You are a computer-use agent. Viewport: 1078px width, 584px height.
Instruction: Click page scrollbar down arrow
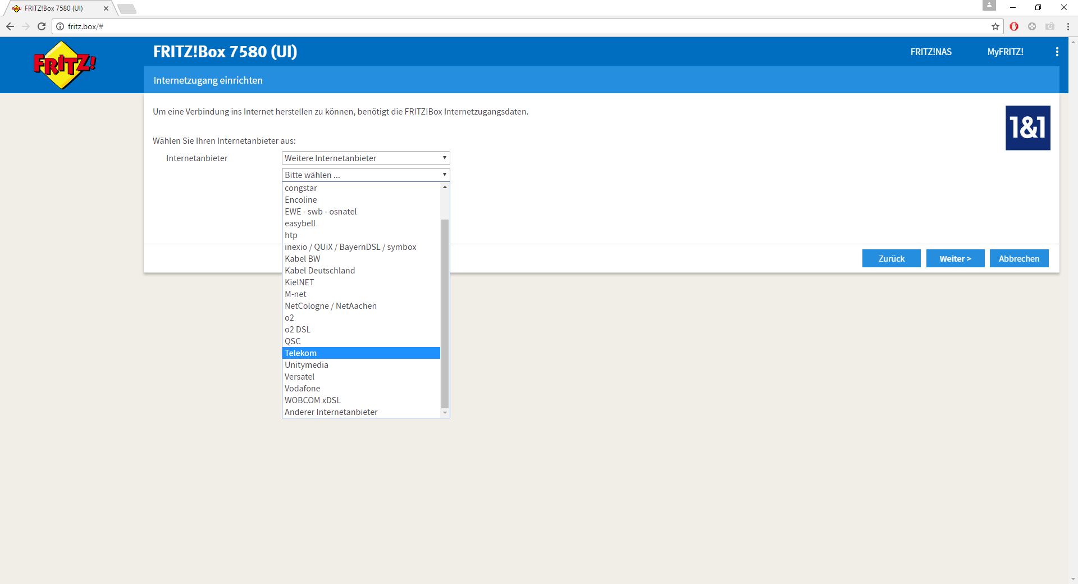(1073, 580)
